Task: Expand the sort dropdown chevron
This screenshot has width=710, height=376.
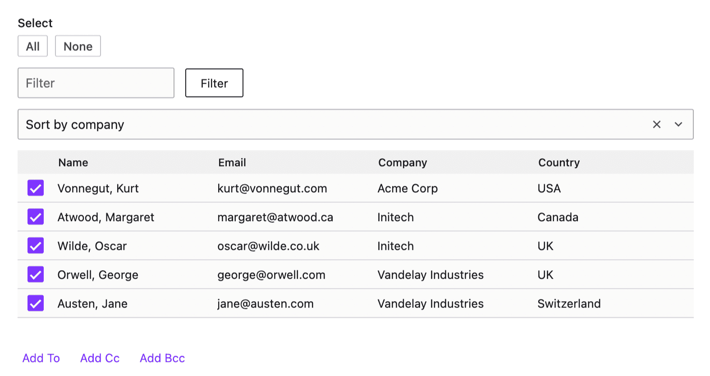Action: (678, 124)
